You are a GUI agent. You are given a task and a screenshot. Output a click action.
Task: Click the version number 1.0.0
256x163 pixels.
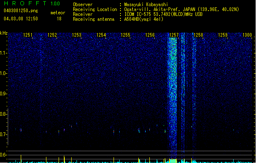(x=55, y=4)
